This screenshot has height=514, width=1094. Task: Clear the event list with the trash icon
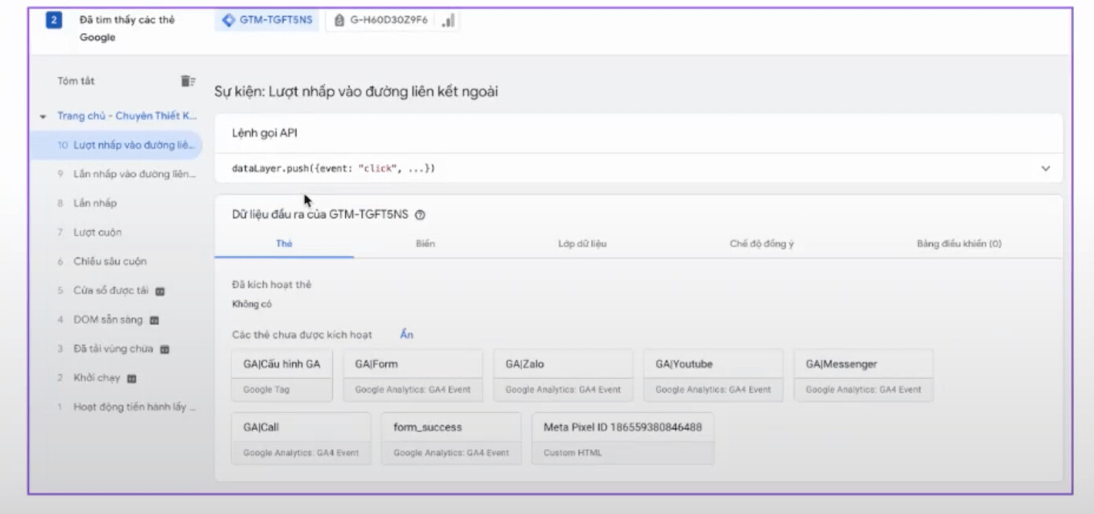(x=188, y=81)
